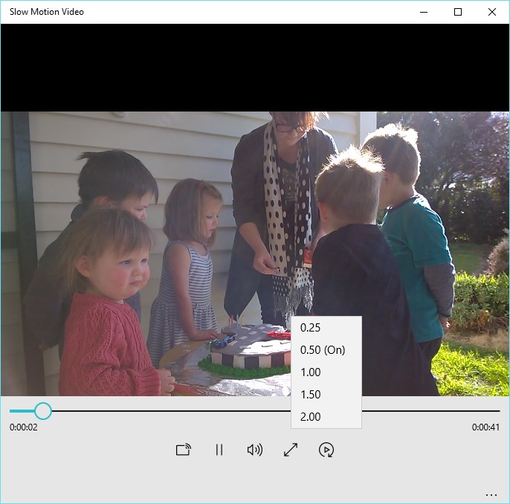Viewport: 510px width, 504px height.
Task: Open the volume control
Action: click(255, 450)
